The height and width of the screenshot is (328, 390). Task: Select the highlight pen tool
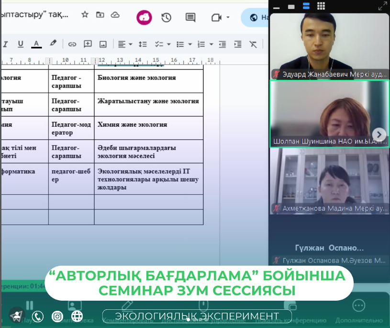53,44
